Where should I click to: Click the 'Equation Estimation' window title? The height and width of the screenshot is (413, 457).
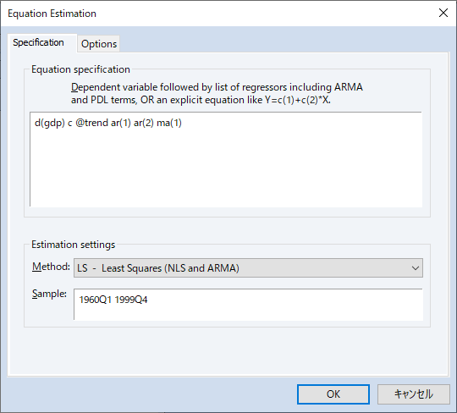52,14
